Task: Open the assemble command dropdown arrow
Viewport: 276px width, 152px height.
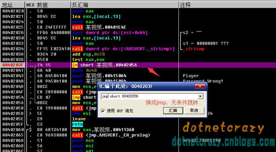Action: 200,96
